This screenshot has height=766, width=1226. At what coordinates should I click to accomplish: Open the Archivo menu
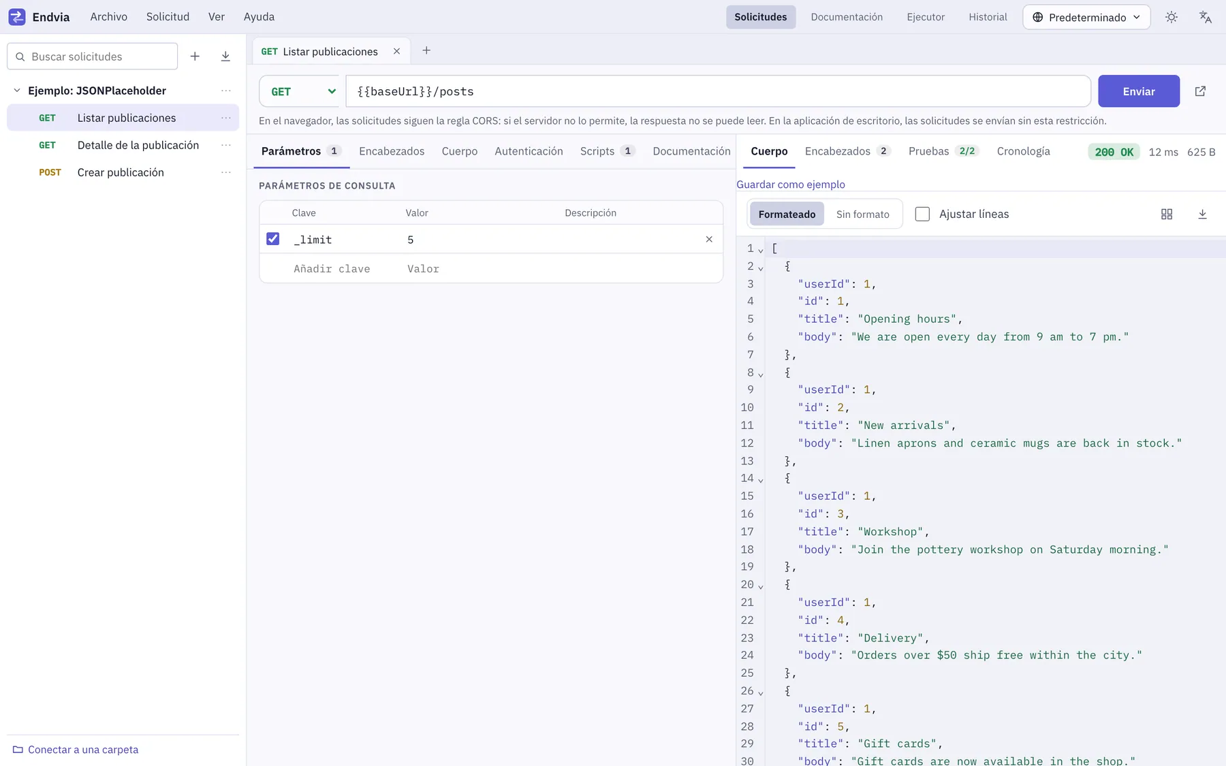(109, 17)
